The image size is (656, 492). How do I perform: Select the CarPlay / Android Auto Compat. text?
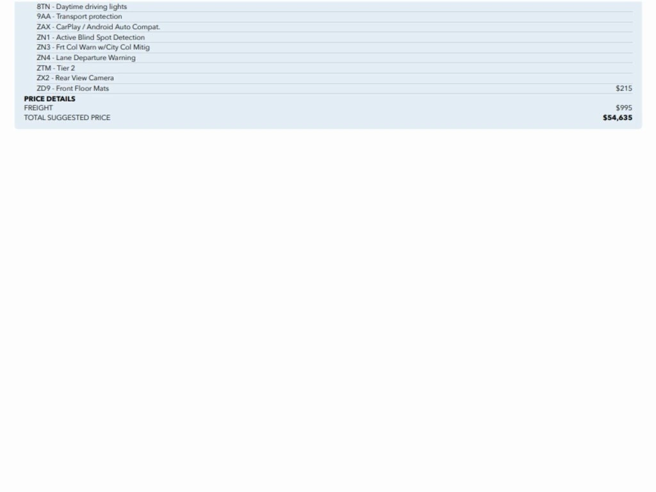tap(108, 27)
